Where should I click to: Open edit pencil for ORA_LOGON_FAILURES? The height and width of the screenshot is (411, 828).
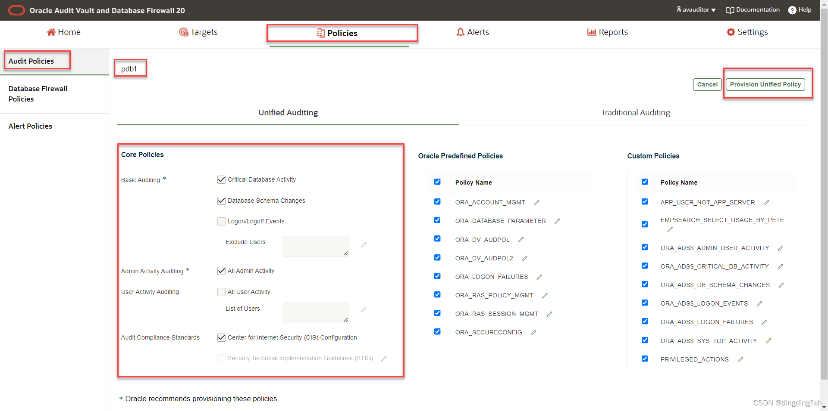[539, 277]
